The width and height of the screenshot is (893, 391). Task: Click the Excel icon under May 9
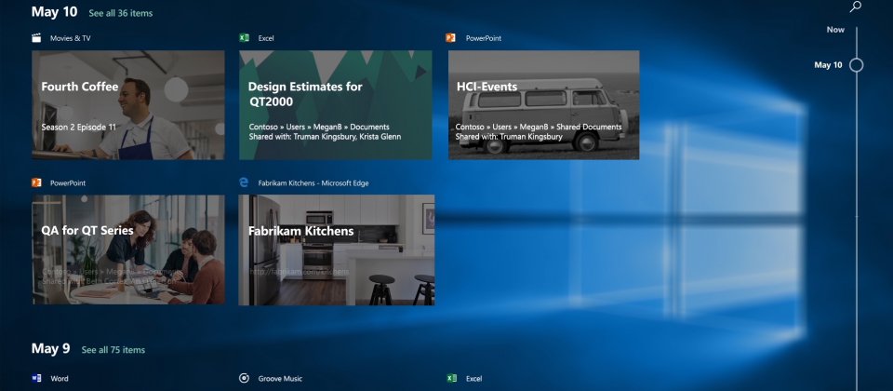[x=452, y=378]
